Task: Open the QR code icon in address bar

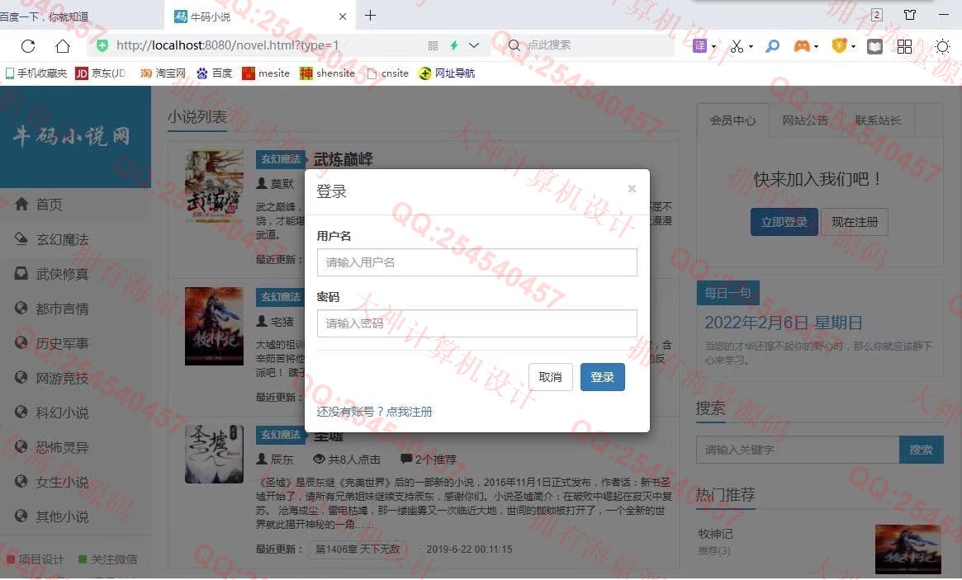Action: (434, 45)
